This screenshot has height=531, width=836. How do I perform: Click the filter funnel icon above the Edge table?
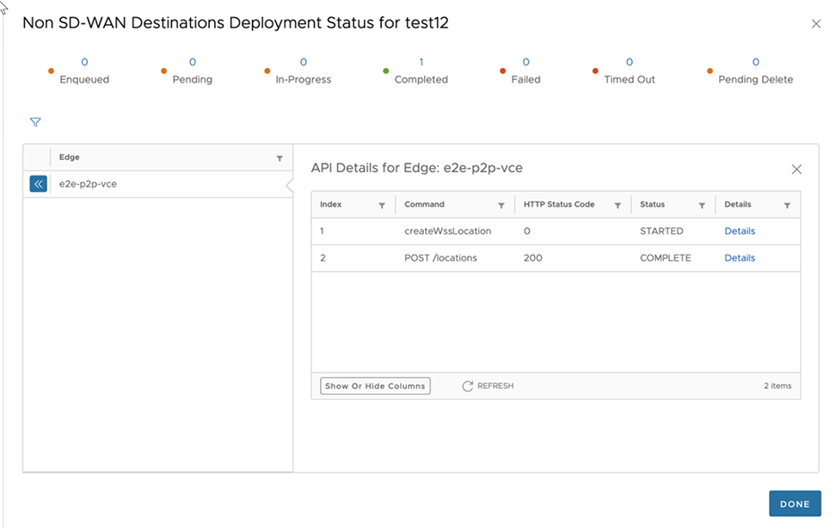pyautogui.click(x=35, y=122)
